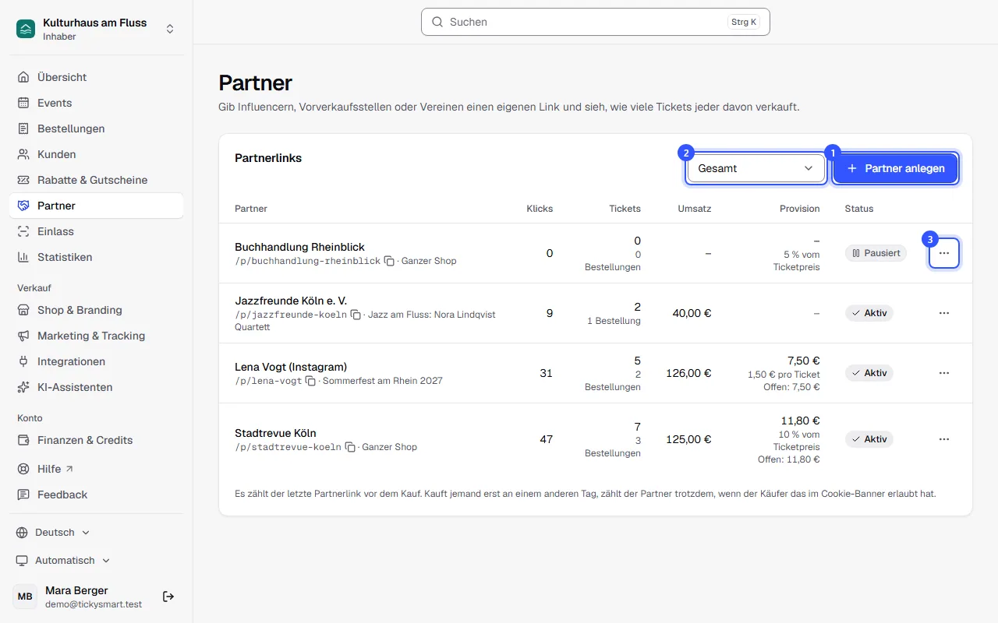
Task: Open the Statistiken page
Action: [x=97, y=257]
